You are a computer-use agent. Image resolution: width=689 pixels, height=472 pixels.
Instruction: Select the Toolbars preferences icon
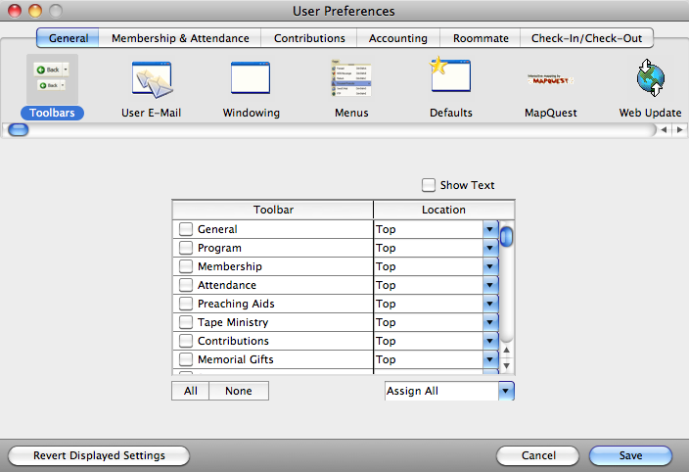pos(52,78)
